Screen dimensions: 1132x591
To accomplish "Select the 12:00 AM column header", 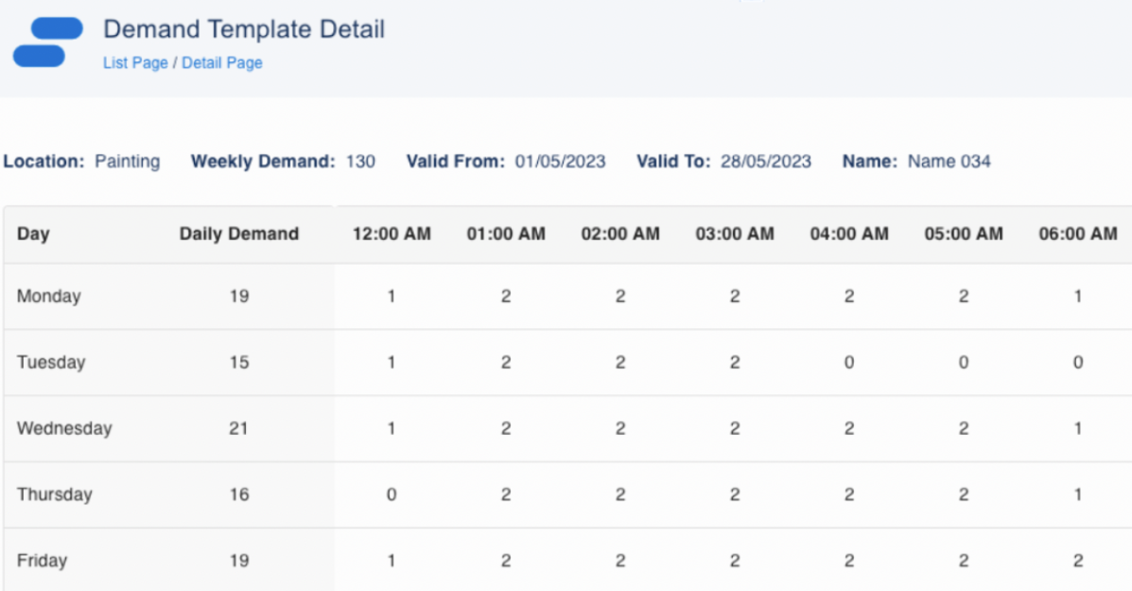I will click(392, 234).
